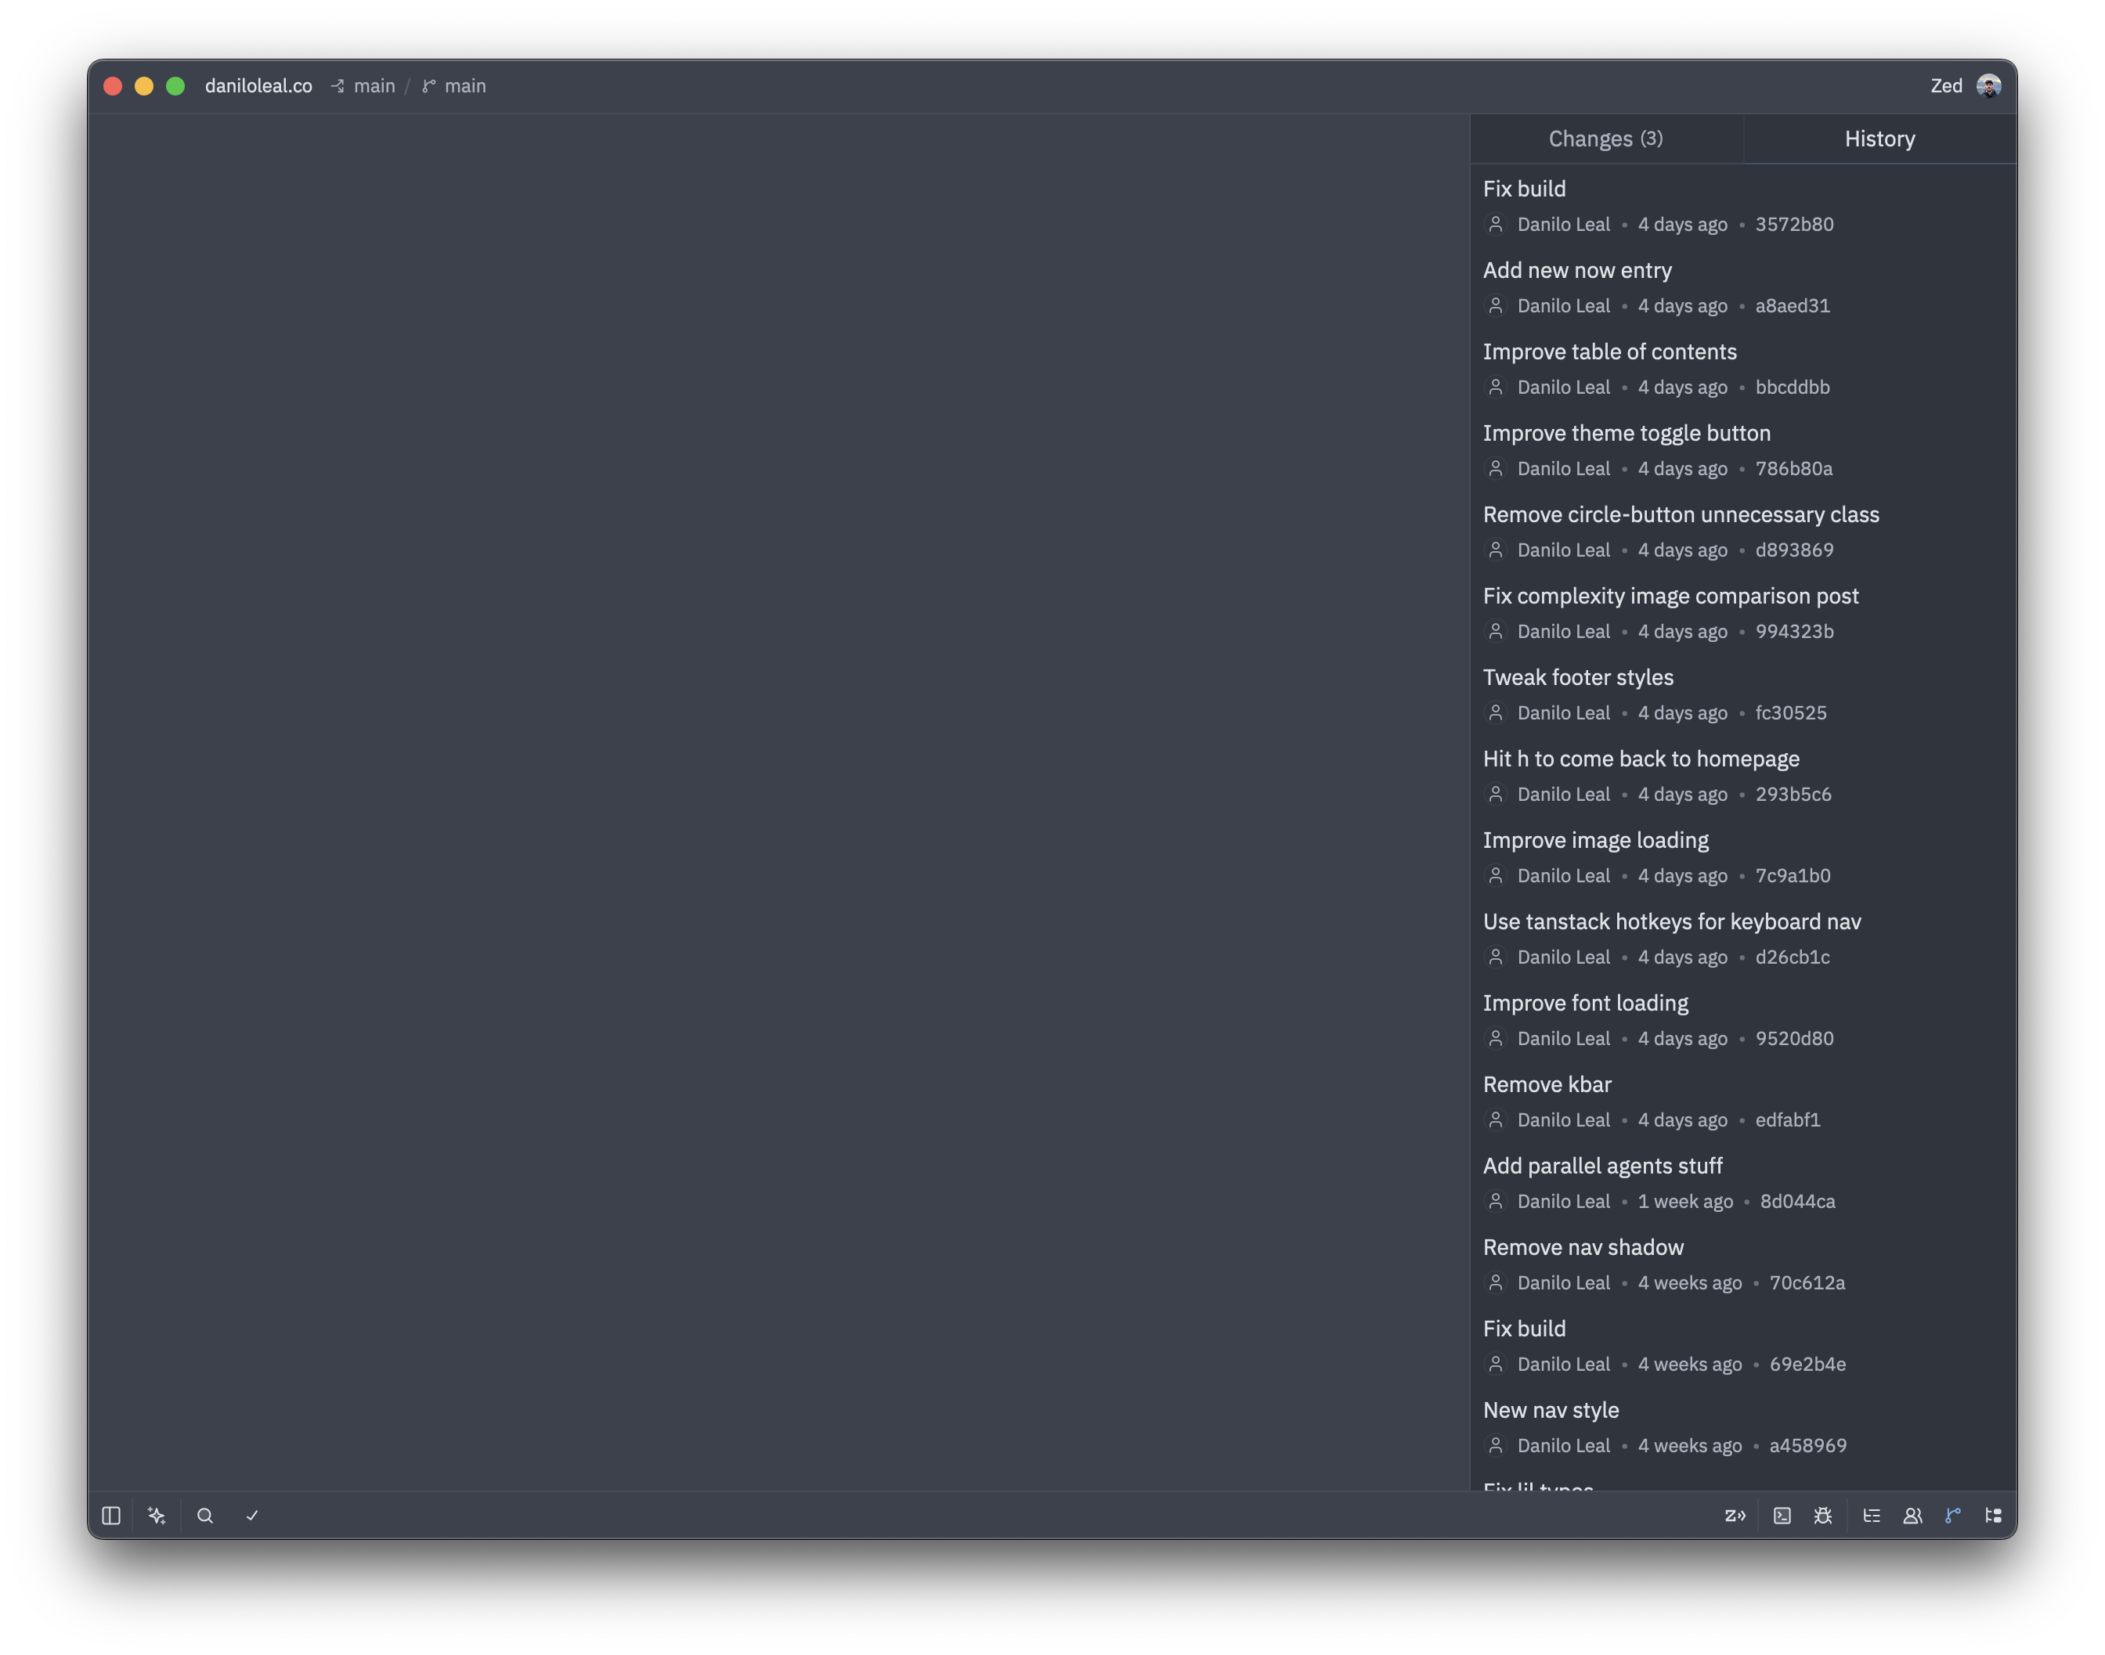Open the daniloleal.co project menu

[258, 86]
